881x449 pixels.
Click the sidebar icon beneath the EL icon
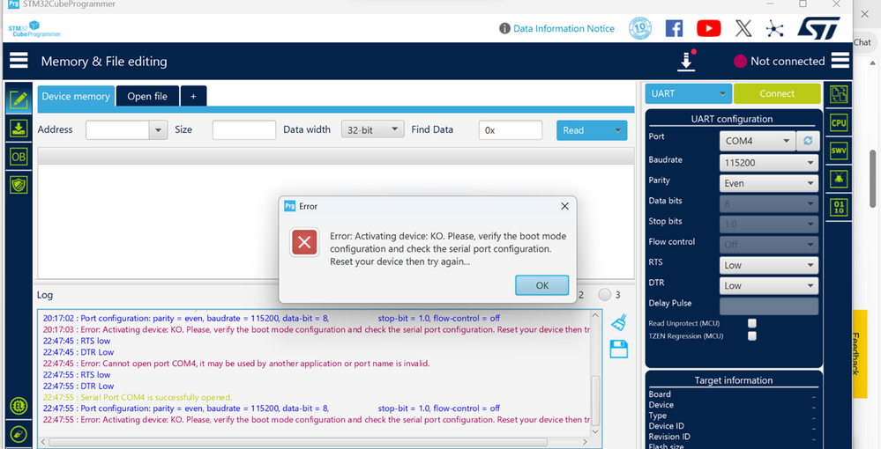19,434
